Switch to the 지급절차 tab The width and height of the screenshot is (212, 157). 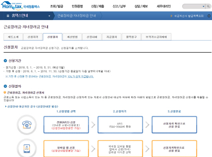coord(111,37)
